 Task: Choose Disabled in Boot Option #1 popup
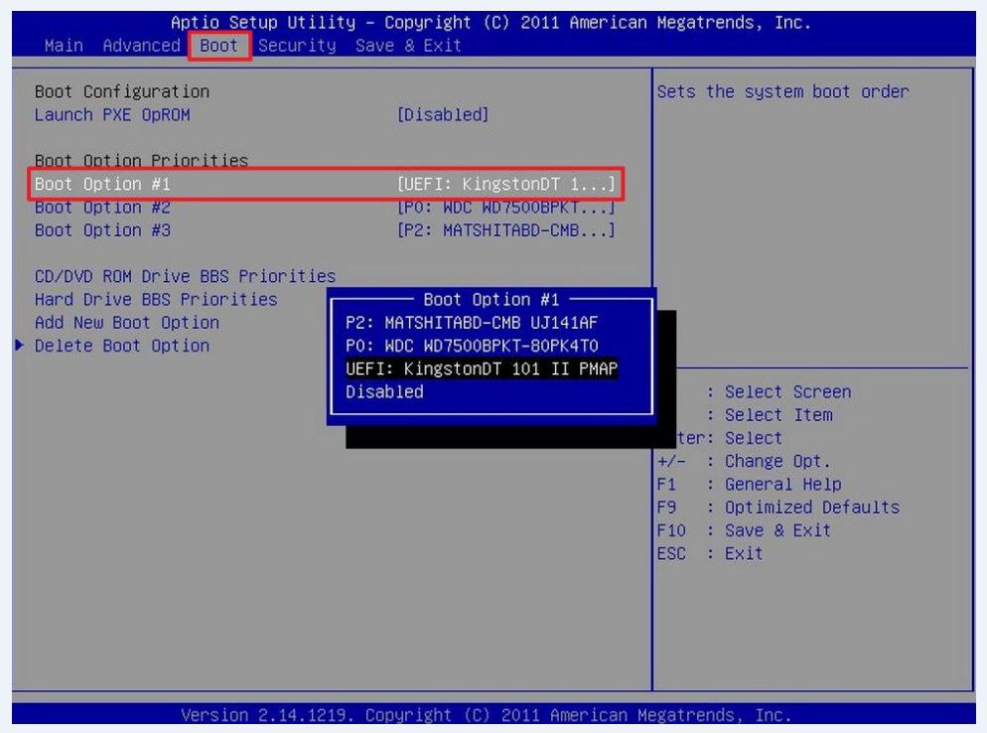(x=384, y=391)
